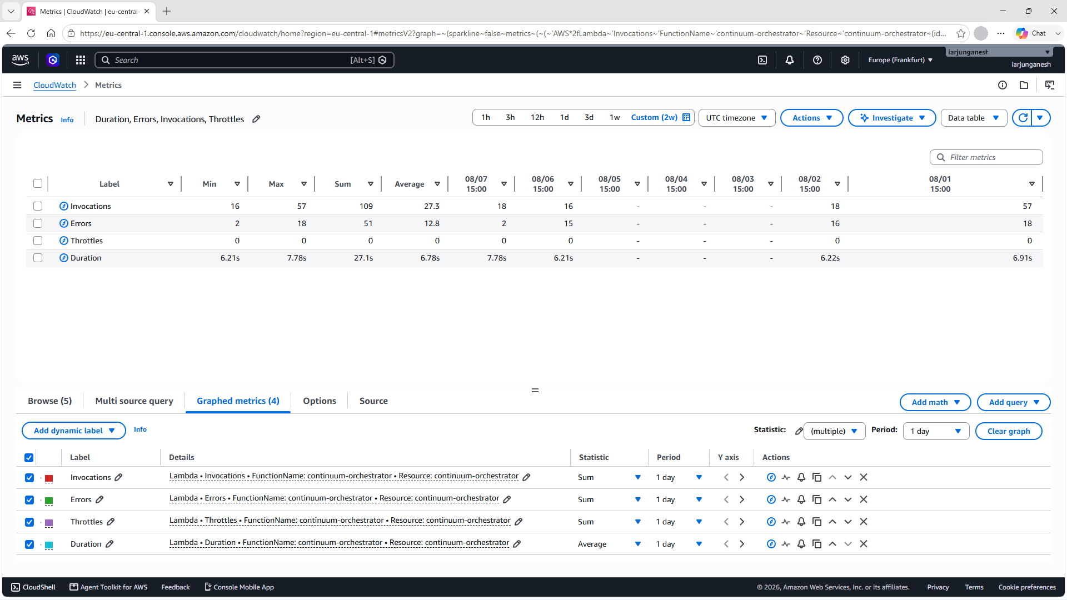Screen dimensions: 1067x600
Task: Click the Clear graph button
Action: point(1009,431)
